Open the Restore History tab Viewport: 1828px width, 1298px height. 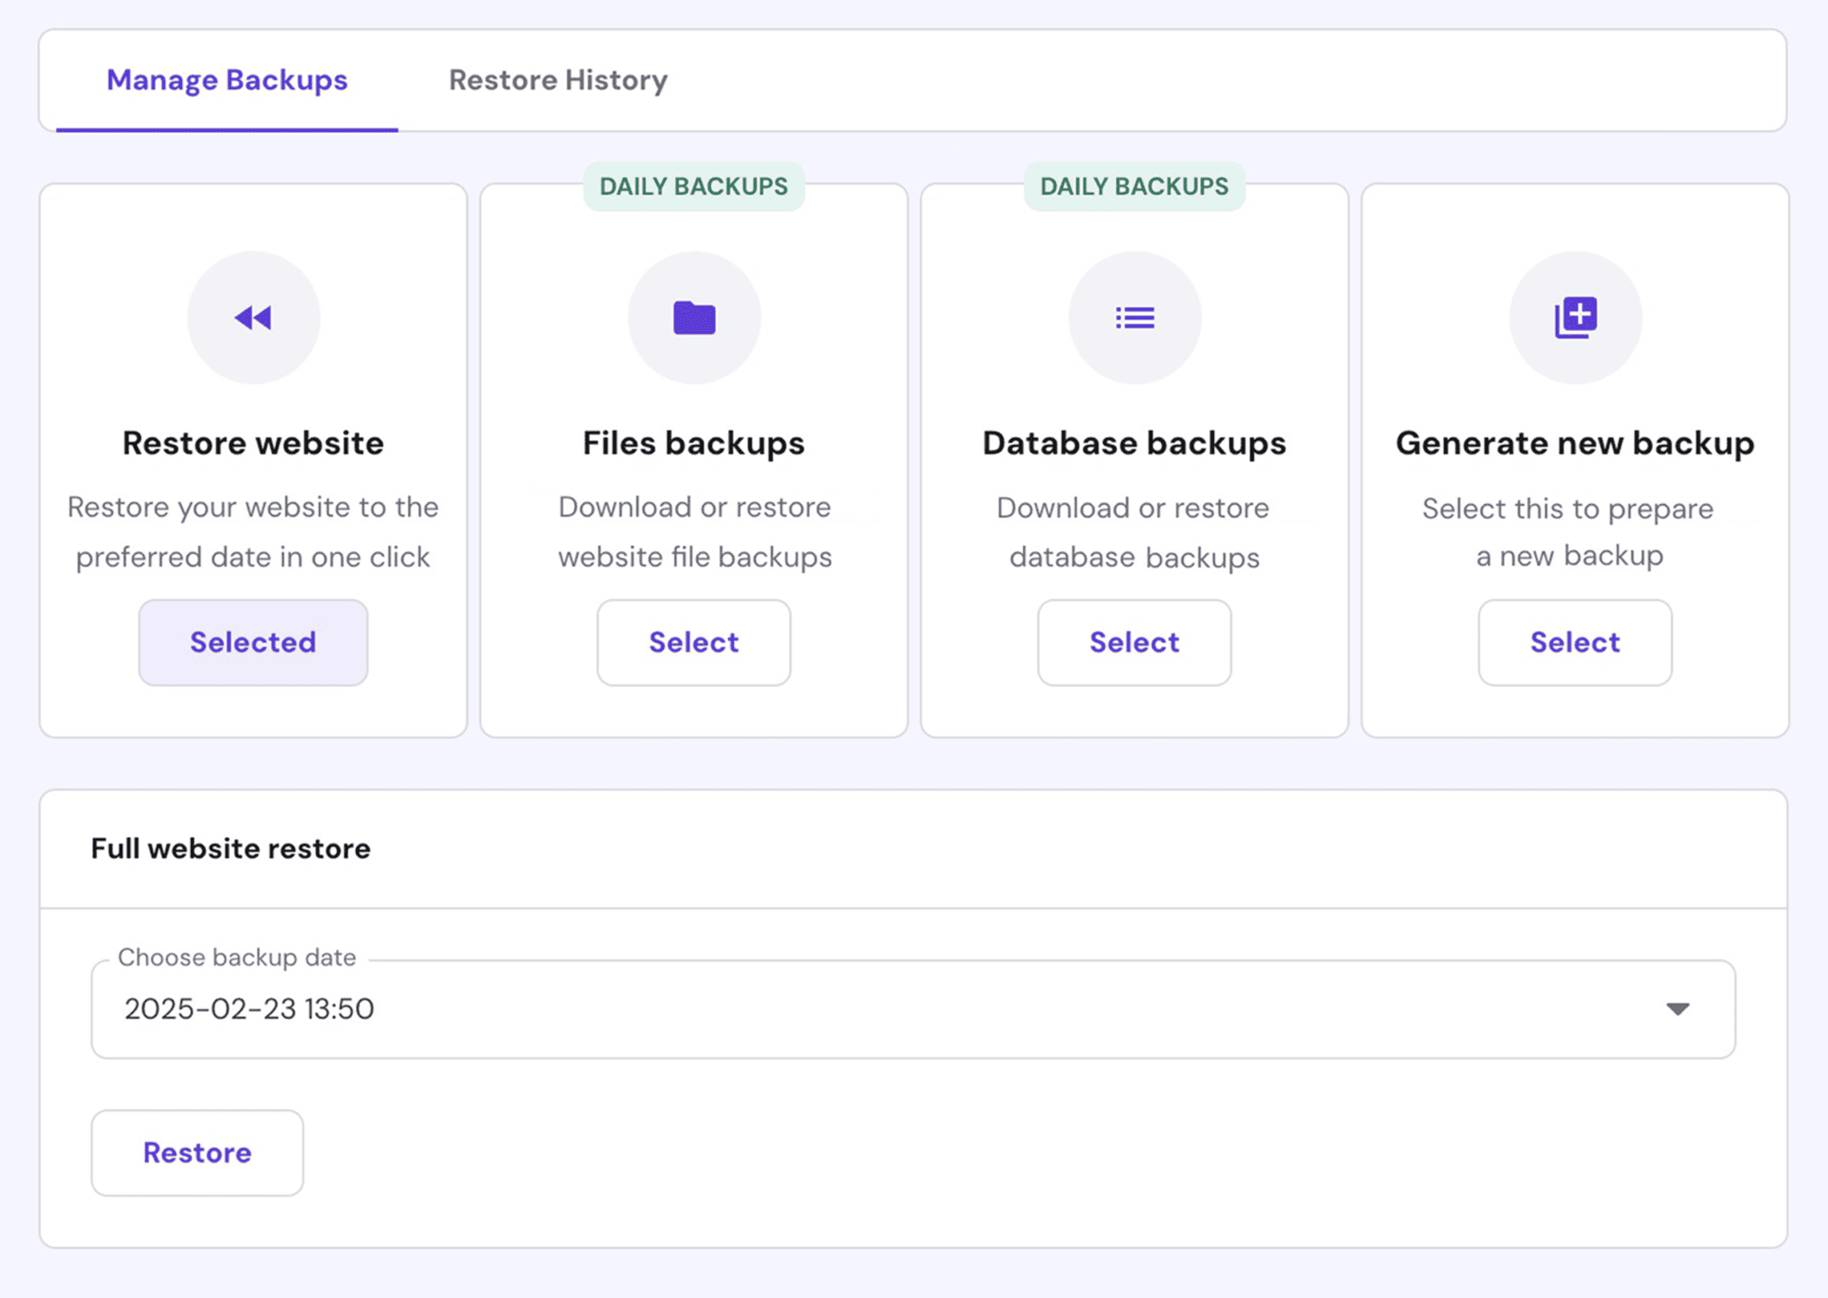coord(558,80)
